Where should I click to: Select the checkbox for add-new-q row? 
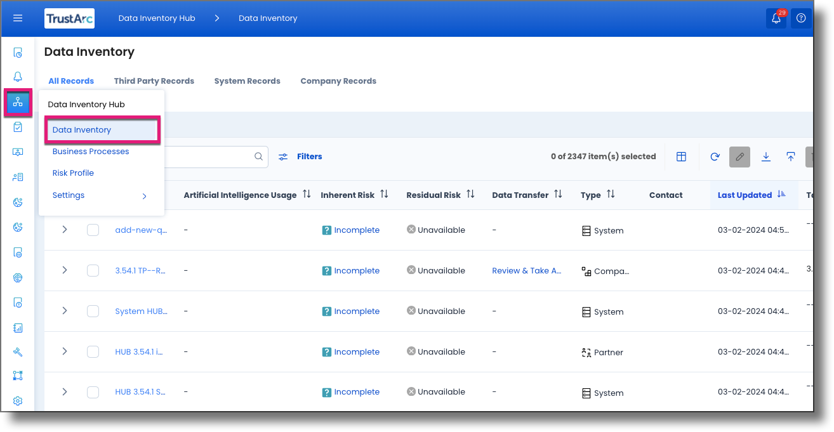[93, 230]
